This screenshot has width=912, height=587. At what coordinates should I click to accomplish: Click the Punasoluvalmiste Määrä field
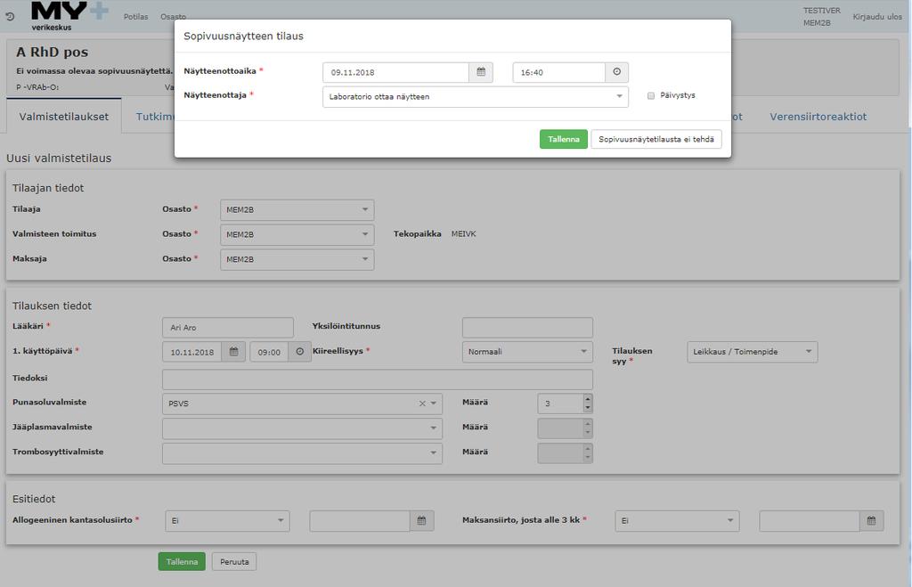[x=561, y=404]
